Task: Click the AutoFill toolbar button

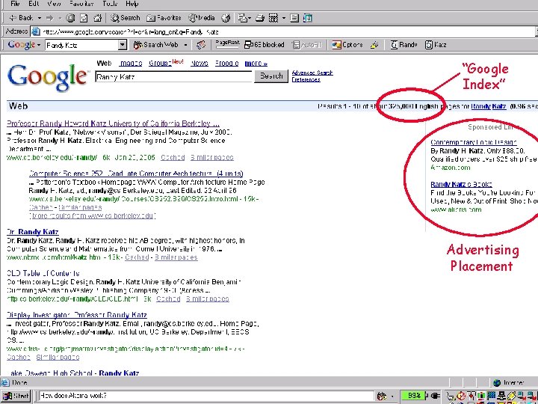Action: (306, 45)
